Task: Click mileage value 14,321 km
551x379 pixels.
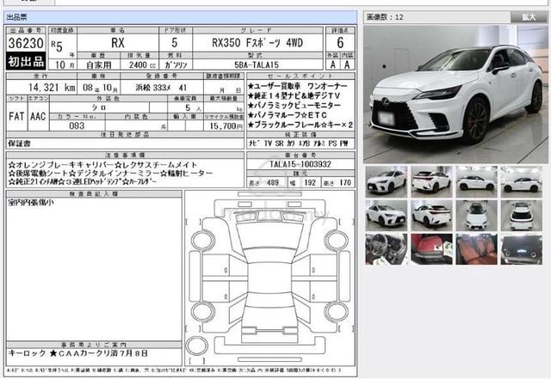Action: 52,88
